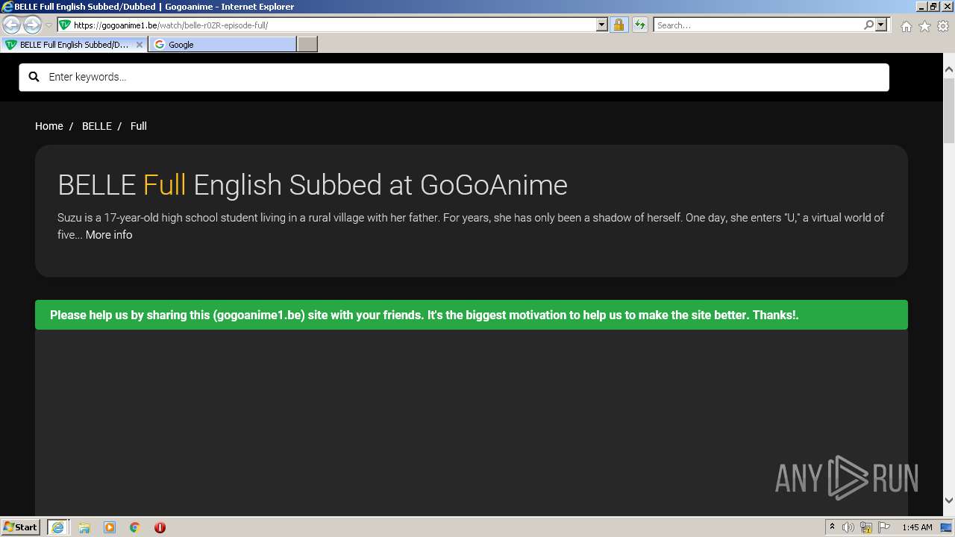Click the video player area
The height and width of the screenshot is (537, 955).
[x=472, y=422]
